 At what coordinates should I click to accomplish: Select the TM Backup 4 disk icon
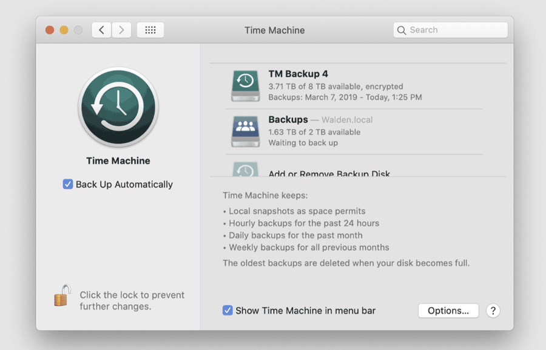coord(246,85)
